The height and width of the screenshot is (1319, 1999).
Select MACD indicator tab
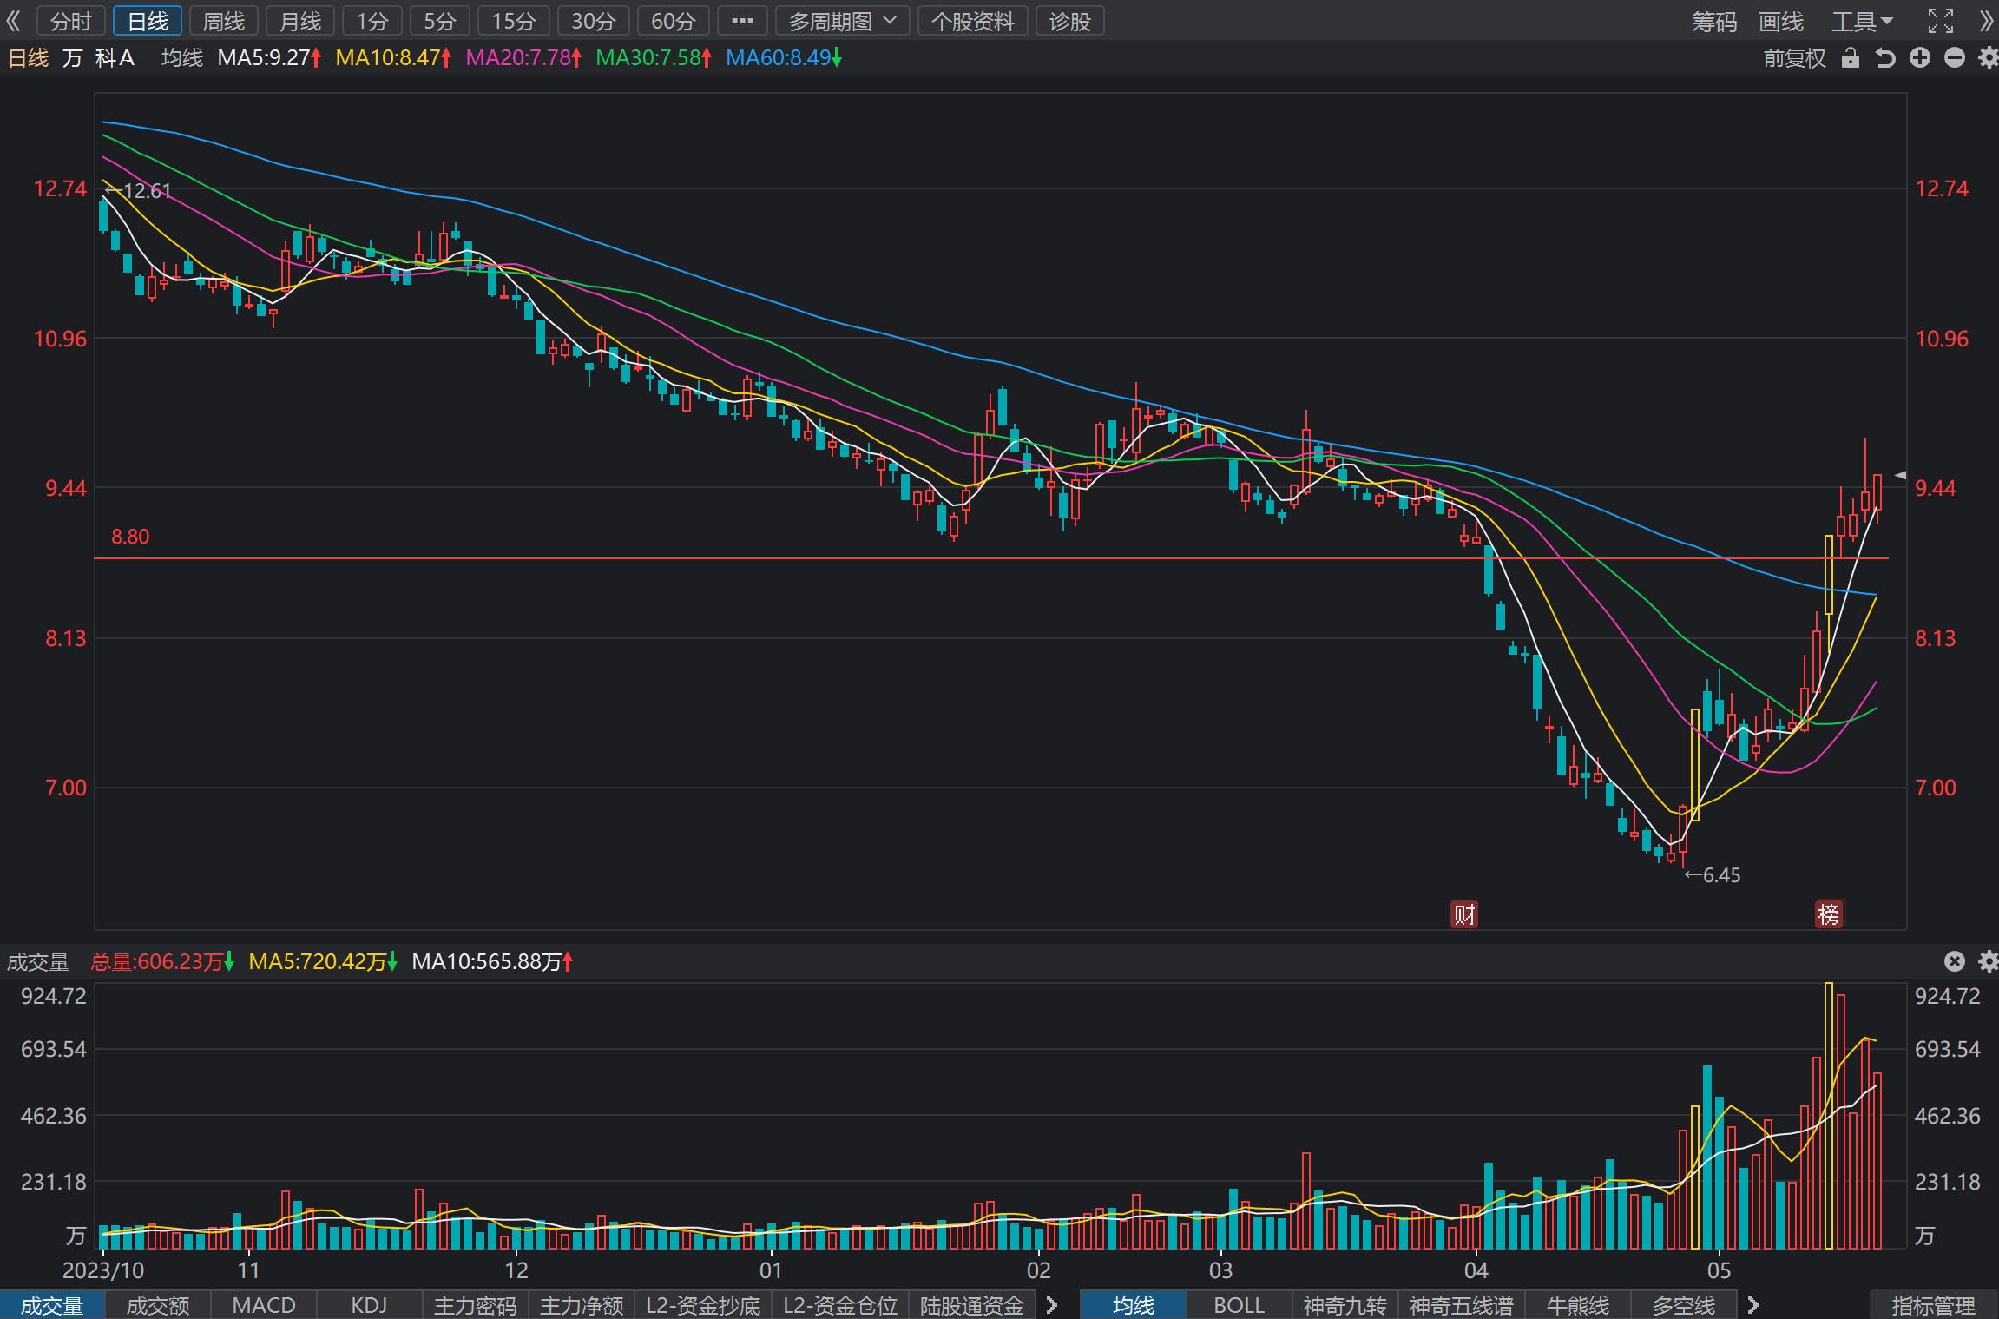click(264, 1305)
